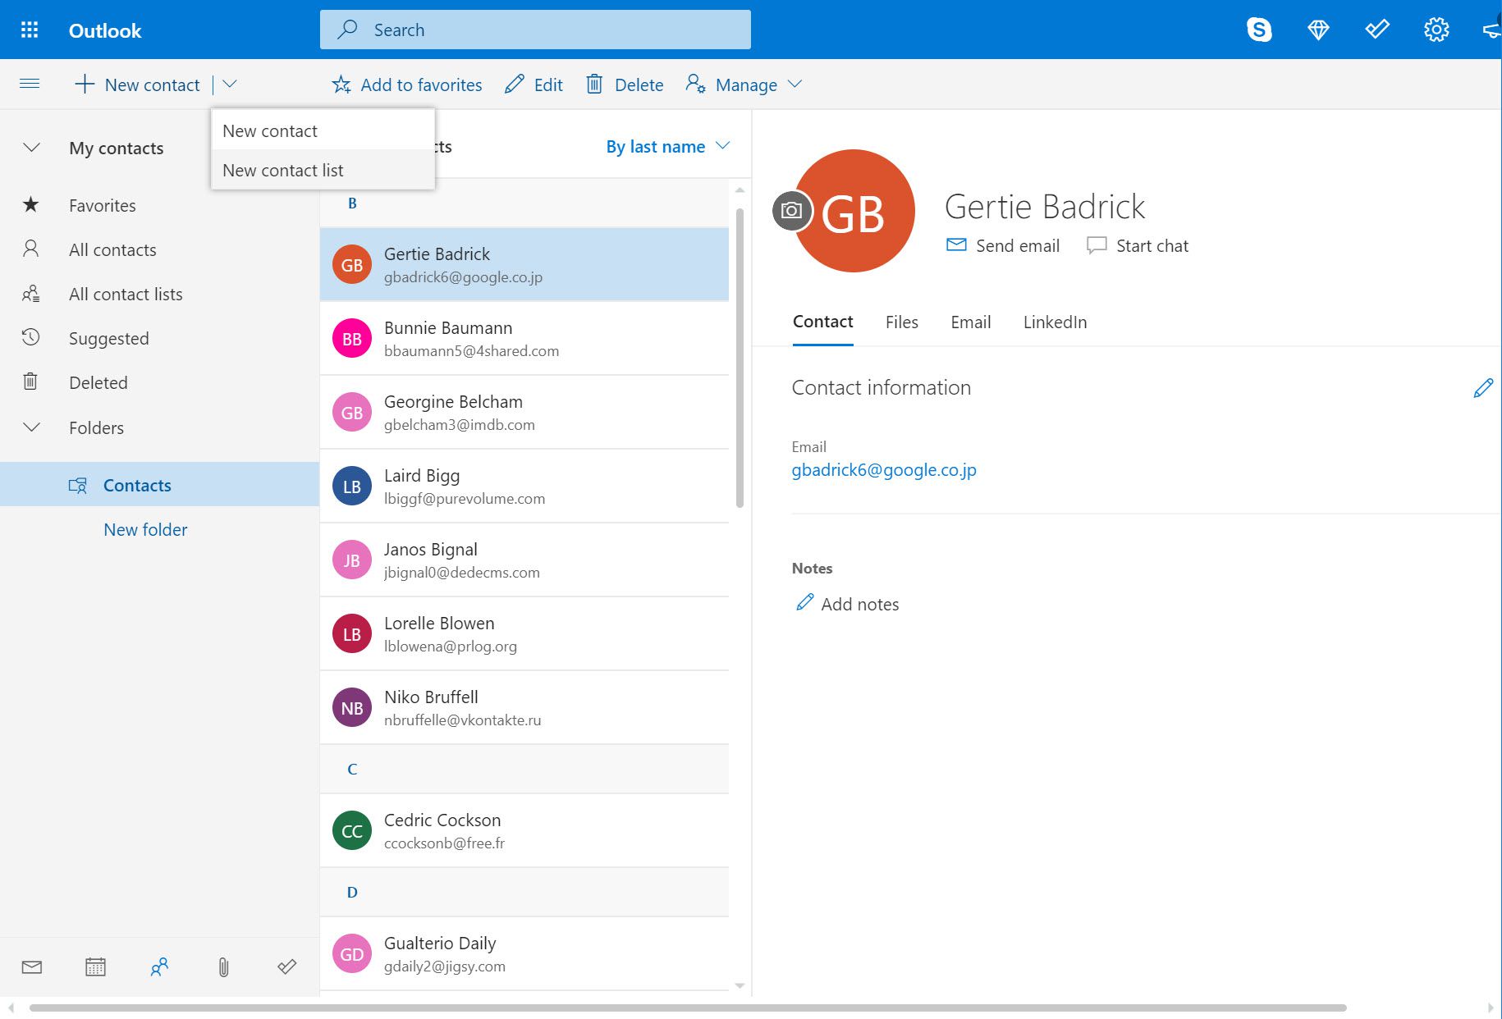1502x1019 pixels.
Task: Add Gertie Badrick to favorites
Action: [x=407, y=85]
